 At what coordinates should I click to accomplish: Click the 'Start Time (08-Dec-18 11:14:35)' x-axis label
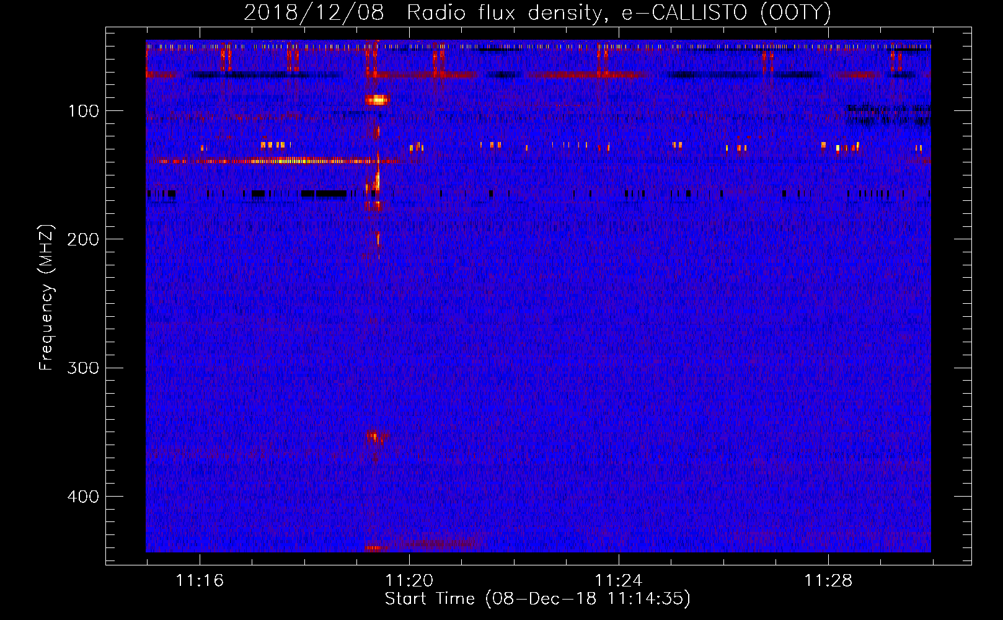(x=537, y=599)
